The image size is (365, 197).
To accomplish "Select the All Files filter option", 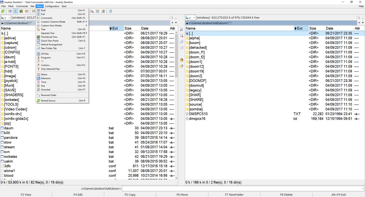I will coord(62,54).
